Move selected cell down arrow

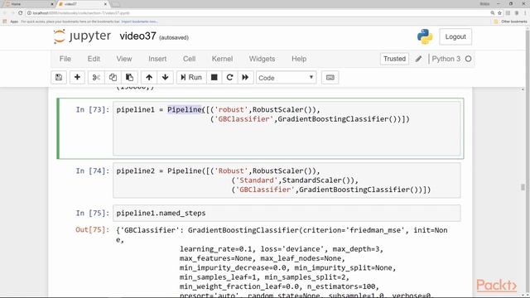point(166,77)
